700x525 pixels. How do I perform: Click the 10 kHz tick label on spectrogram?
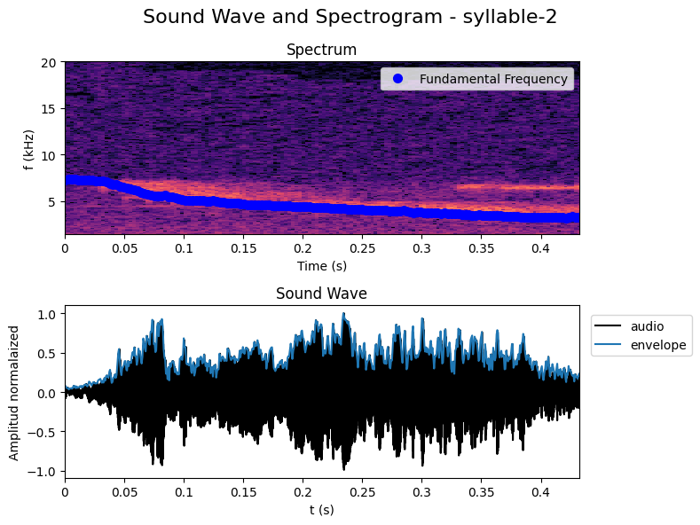pyautogui.click(x=50, y=155)
